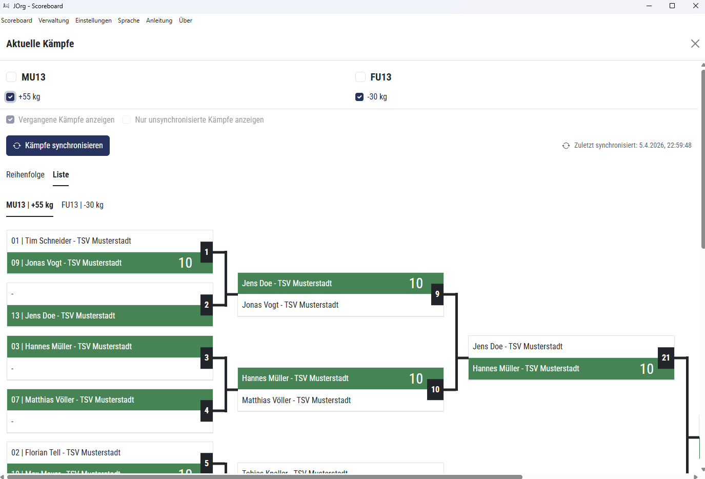Click fight number 9 badge

437,294
